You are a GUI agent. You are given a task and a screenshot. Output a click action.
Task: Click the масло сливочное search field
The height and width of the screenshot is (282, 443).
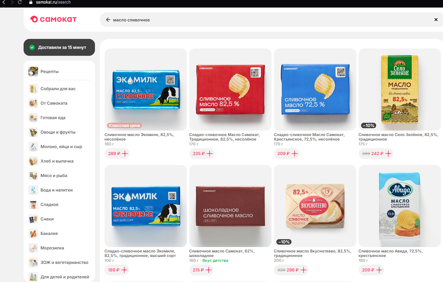(x=269, y=20)
